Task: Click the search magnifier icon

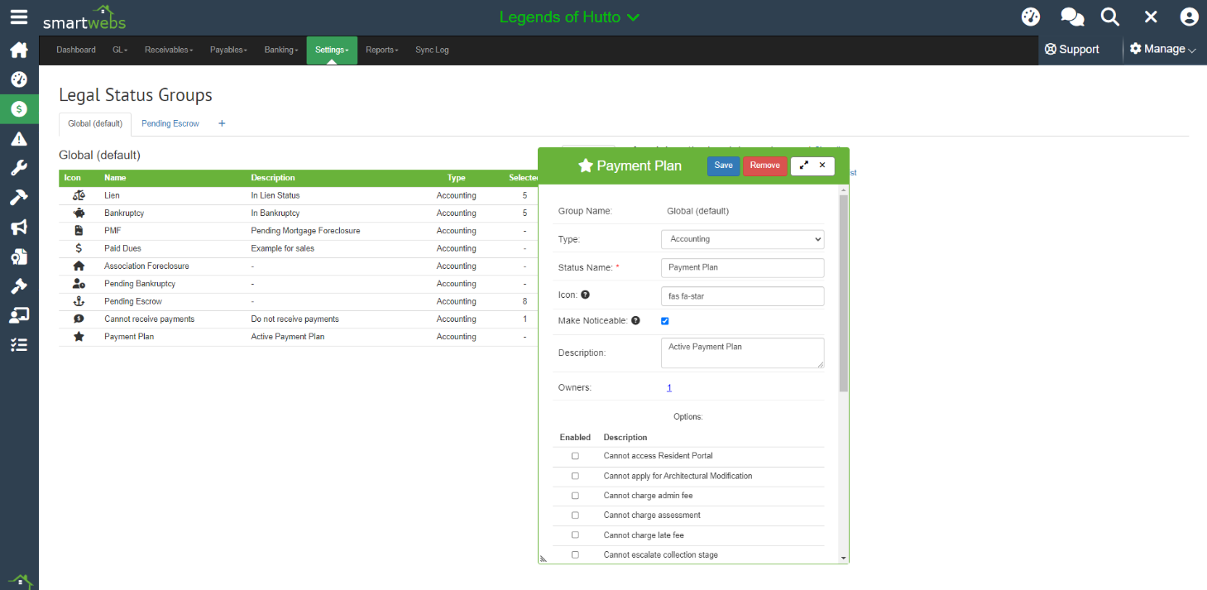Action: pyautogui.click(x=1110, y=17)
